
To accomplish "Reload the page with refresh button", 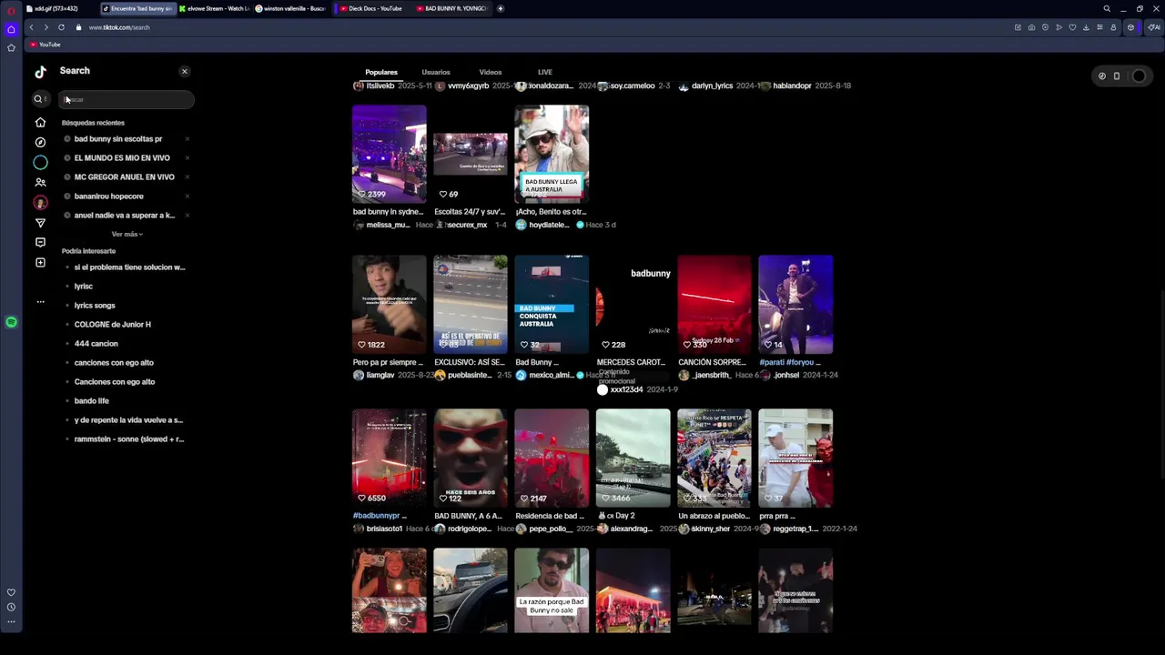I will click(x=61, y=27).
